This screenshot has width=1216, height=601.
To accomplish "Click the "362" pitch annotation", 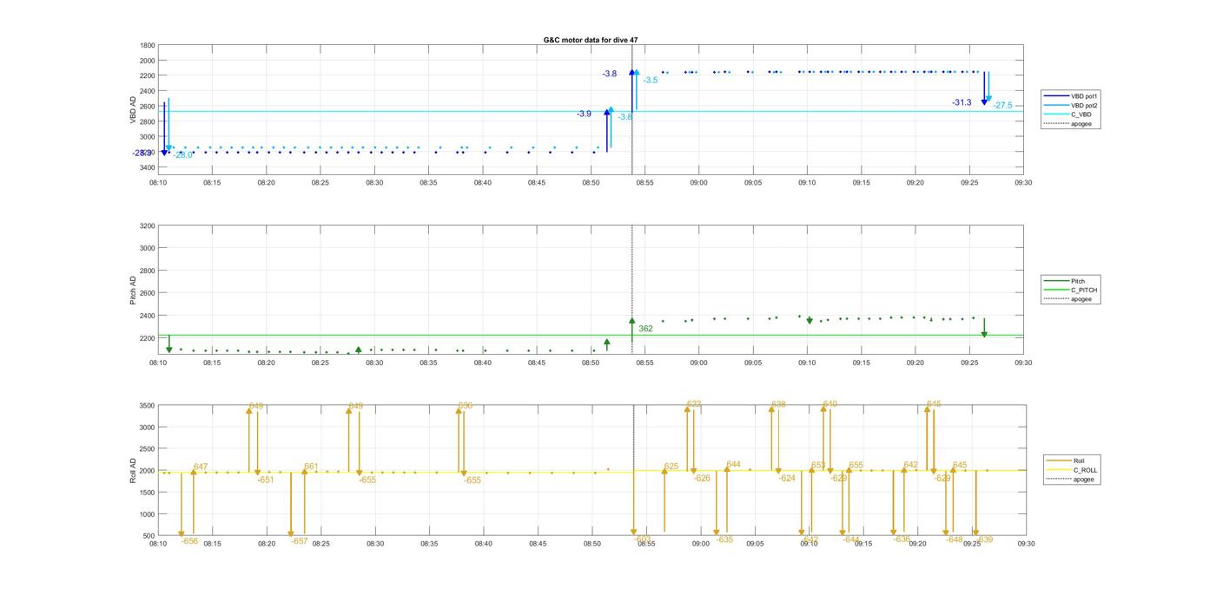I will [645, 329].
